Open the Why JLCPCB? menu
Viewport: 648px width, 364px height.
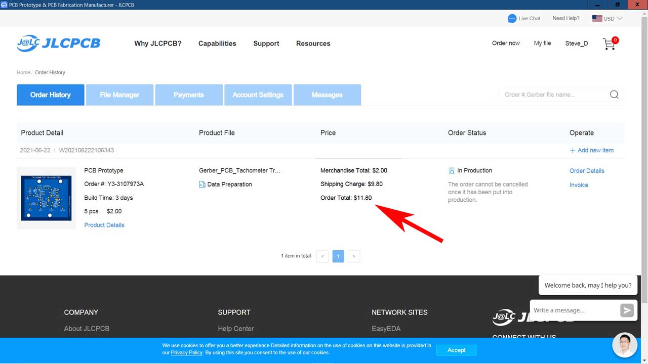coord(158,43)
